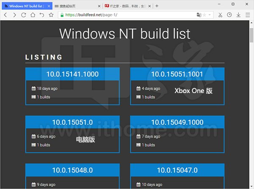
Task: Switch to the IT之家 tab
Action: pyautogui.click(x=126, y=6)
